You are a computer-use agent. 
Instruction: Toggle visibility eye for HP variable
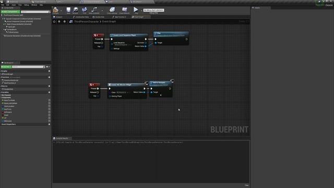(x=49, y=118)
